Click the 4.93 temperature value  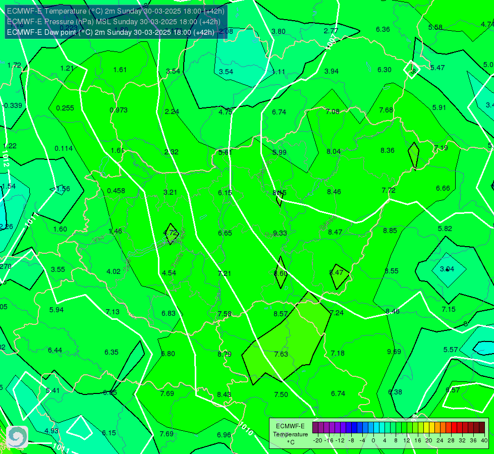(x=51, y=431)
